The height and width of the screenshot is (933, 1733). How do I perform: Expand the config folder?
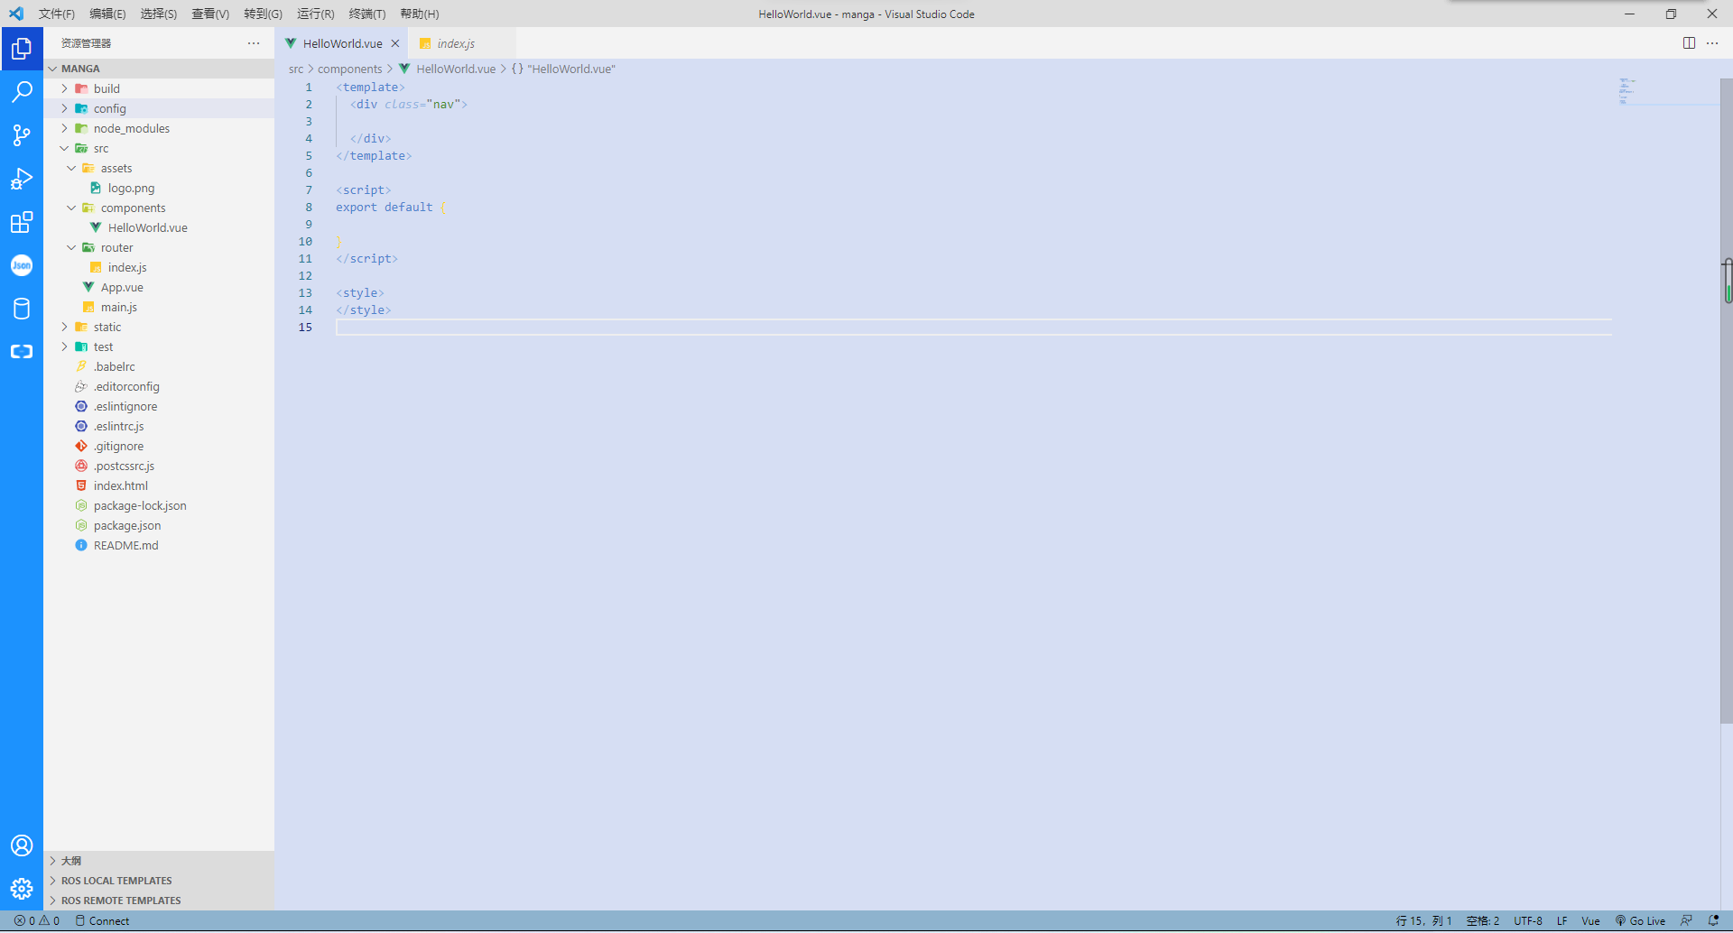159,108
